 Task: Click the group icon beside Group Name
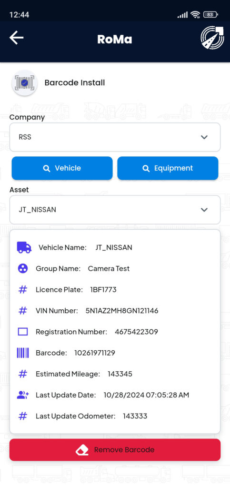(23, 269)
